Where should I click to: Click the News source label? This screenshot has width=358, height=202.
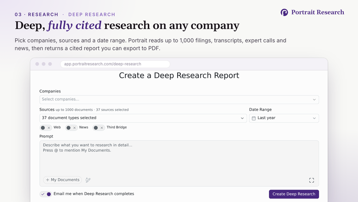coord(84,127)
